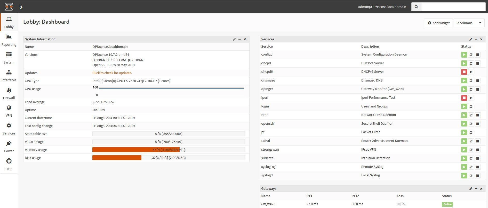Viewport: 488px width, 208px height.
Task: Start the dhcpd6 service
Action: point(471,72)
